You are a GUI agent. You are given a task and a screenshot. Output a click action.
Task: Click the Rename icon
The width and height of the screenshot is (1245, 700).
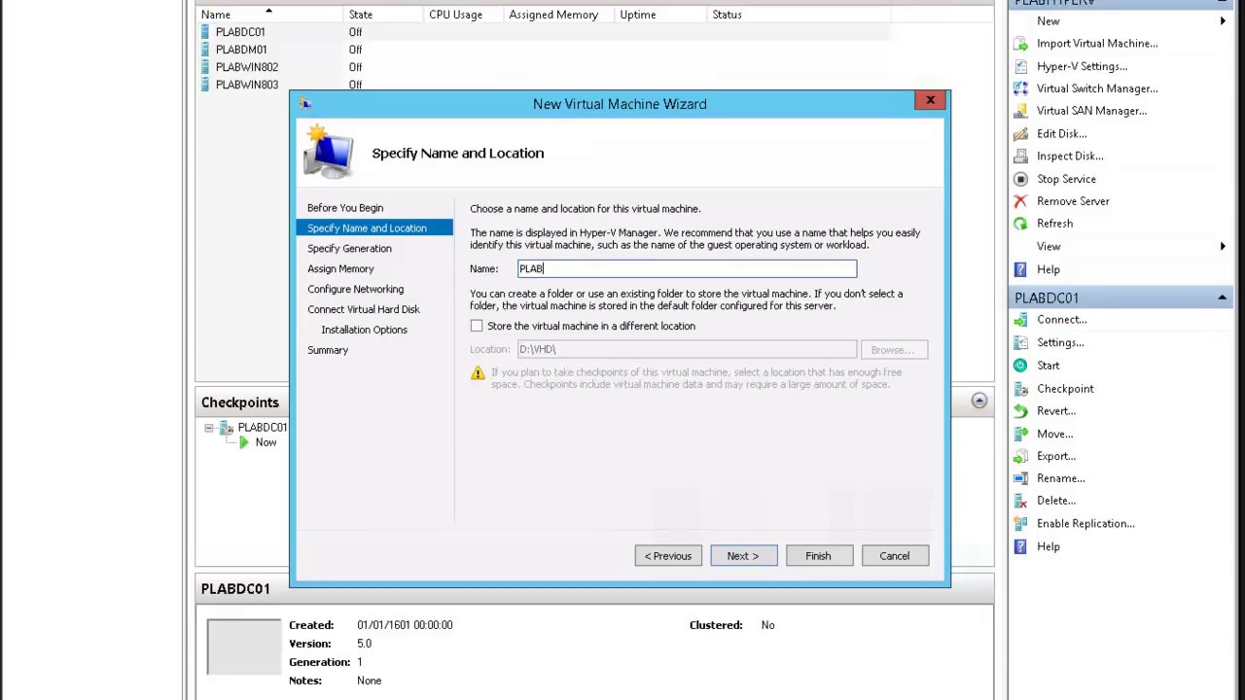(1020, 478)
